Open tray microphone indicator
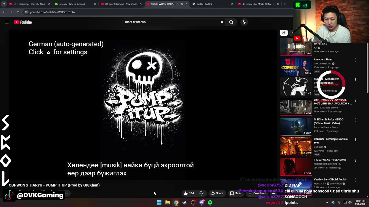369x207 pixels. 339,202
